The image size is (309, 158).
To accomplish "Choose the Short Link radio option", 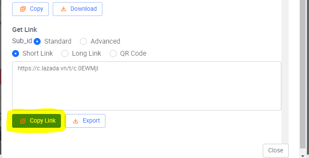I will 16,54.
